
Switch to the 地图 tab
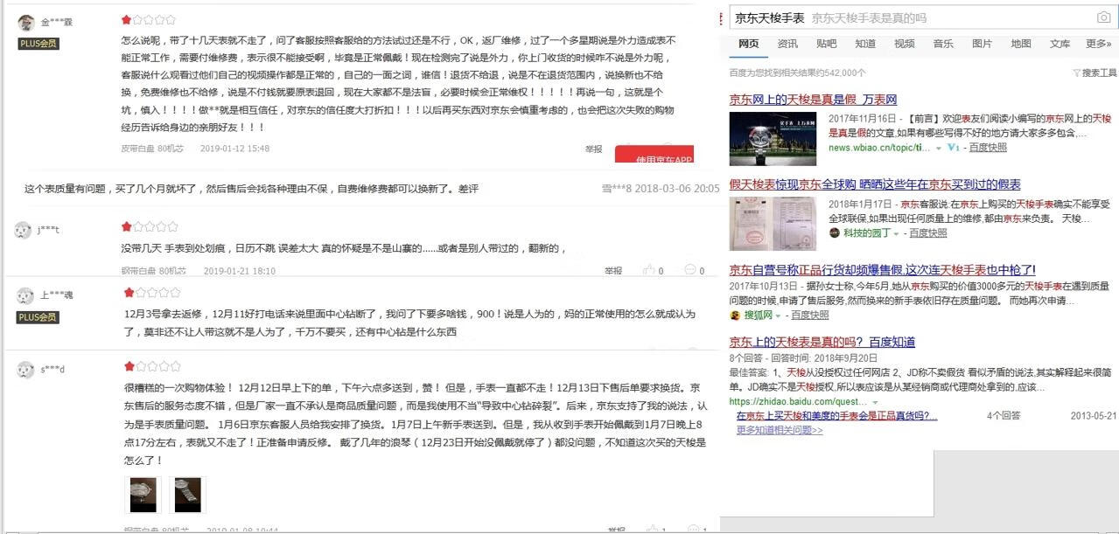click(1021, 44)
